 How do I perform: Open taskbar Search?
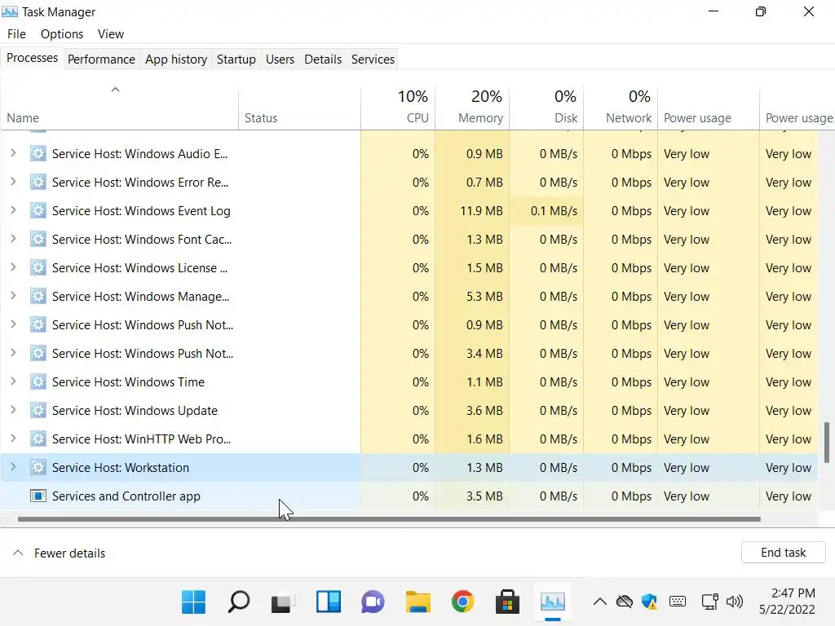tap(239, 602)
